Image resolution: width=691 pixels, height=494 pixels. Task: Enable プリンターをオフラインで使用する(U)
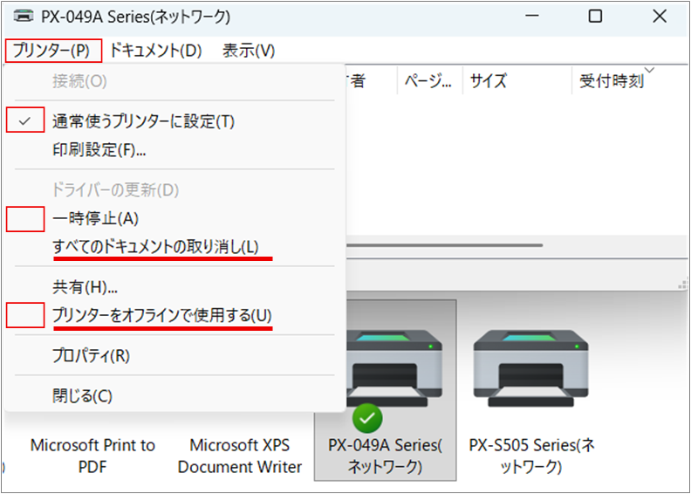161,315
